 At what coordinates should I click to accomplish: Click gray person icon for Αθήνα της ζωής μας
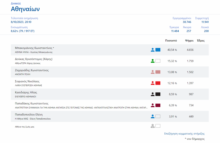(x=153, y=126)
